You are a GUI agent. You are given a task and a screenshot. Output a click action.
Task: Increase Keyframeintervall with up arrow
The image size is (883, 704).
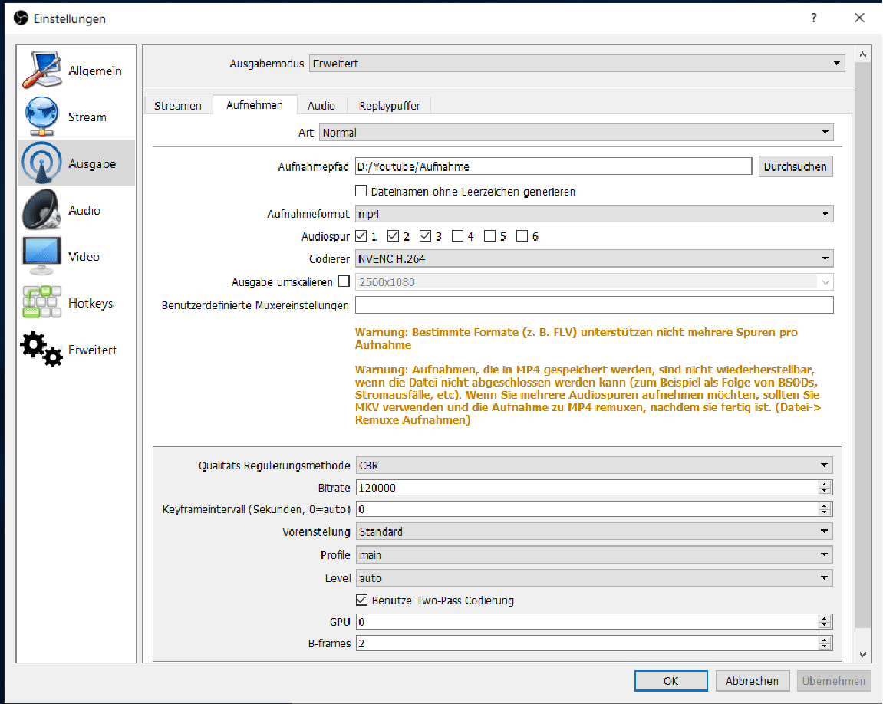tap(825, 506)
